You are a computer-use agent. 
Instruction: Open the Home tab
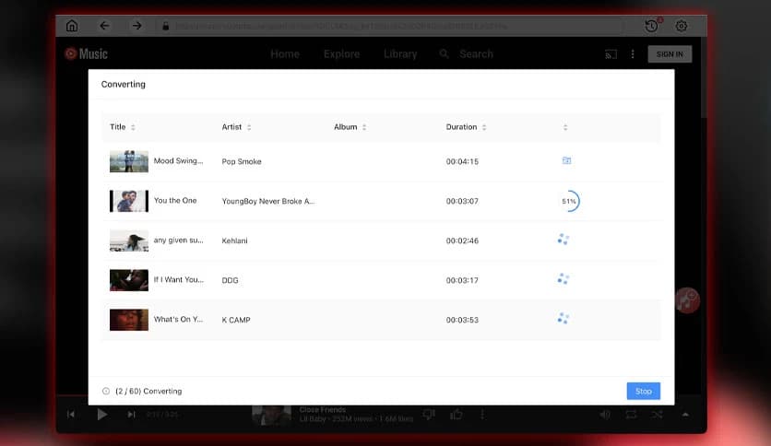click(285, 54)
